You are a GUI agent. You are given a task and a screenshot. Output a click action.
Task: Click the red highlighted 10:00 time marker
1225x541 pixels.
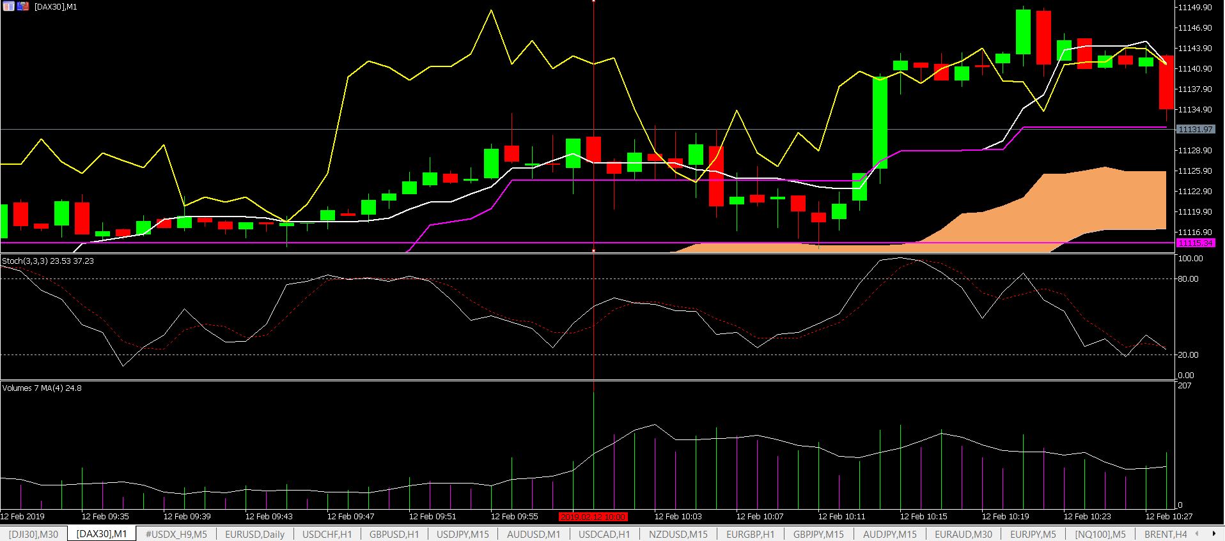pos(593,516)
